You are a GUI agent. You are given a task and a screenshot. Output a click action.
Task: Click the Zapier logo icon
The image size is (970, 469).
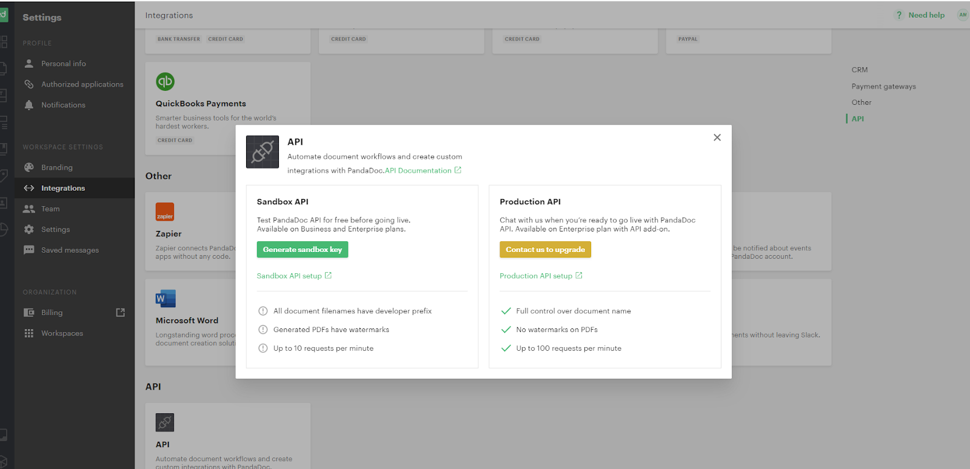point(165,212)
